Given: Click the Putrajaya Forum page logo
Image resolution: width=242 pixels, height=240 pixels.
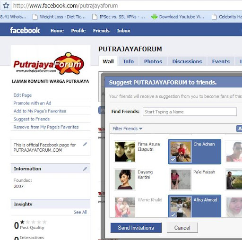Looking at the screenshot, I should 49,64.
